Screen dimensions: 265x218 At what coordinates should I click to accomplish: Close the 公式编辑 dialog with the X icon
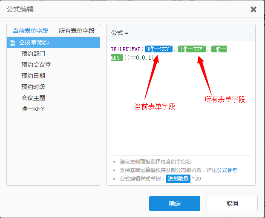tap(253, 9)
